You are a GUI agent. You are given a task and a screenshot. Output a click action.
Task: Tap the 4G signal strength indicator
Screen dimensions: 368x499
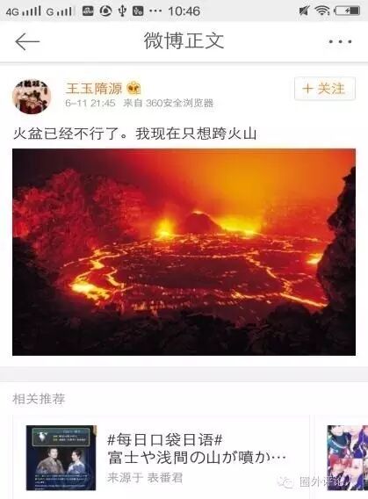click(23, 11)
